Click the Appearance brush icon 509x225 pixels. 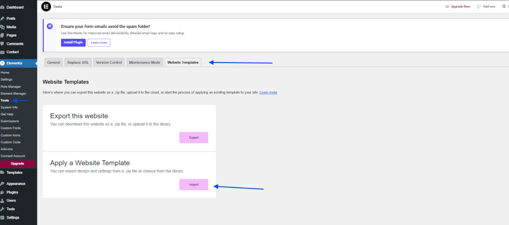coord(3,184)
